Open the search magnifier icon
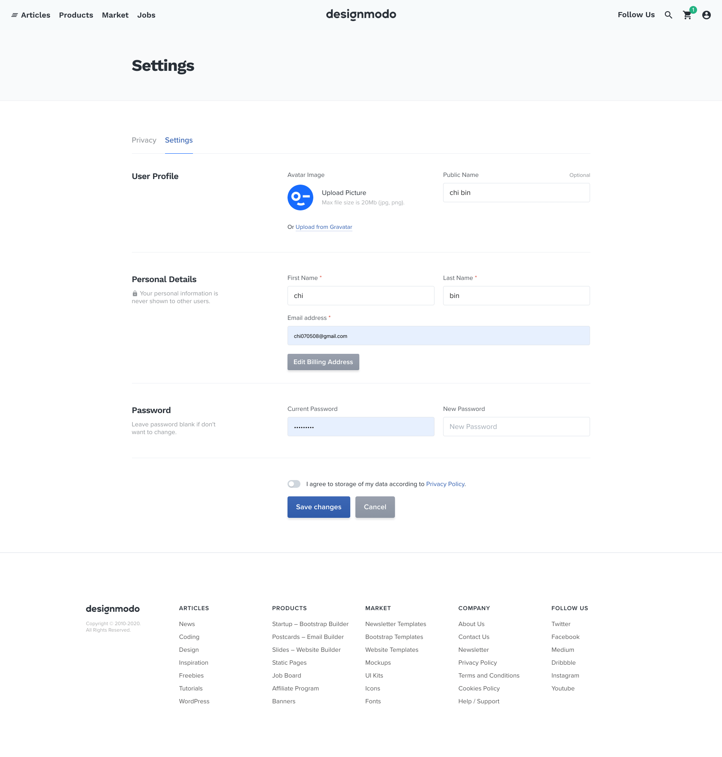The width and height of the screenshot is (722, 757). pos(668,15)
